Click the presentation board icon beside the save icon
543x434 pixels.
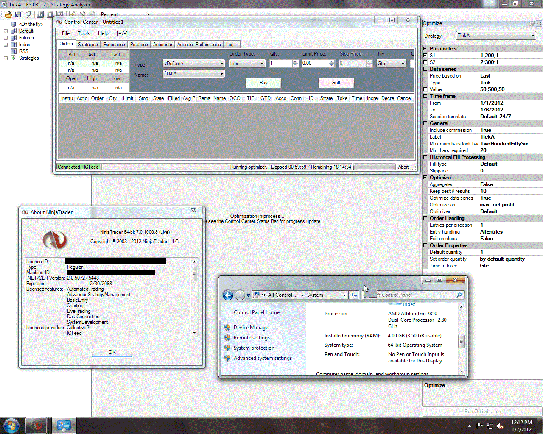tap(28, 14)
